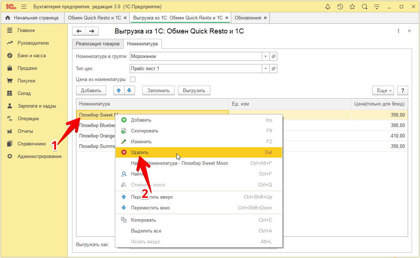Switch to Начальная страница tab

coord(32,18)
